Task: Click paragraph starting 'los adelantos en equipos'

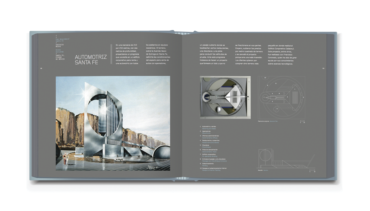Action: click(x=158, y=54)
